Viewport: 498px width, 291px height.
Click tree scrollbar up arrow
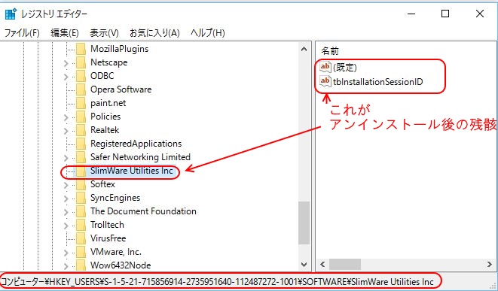pos(304,49)
